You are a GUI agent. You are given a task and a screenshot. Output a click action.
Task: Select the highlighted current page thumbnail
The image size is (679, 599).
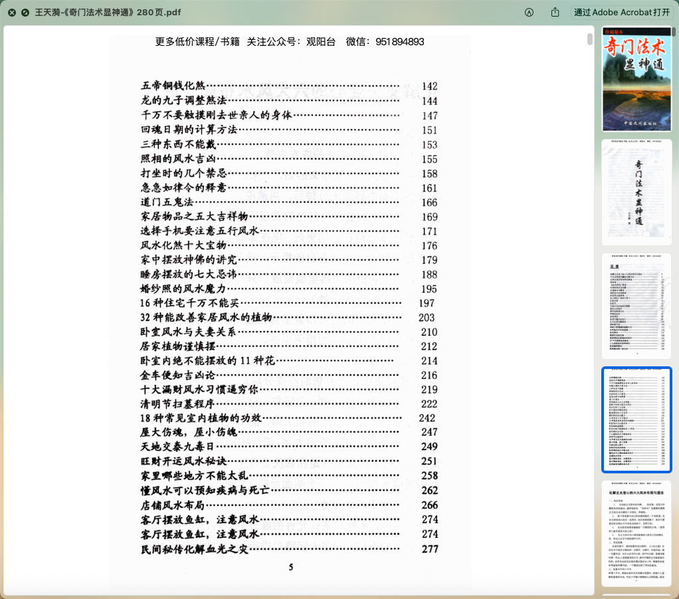pyautogui.click(x=636, y=419)
